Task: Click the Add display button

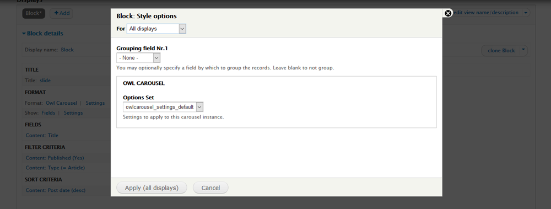Action: [62, 13]
